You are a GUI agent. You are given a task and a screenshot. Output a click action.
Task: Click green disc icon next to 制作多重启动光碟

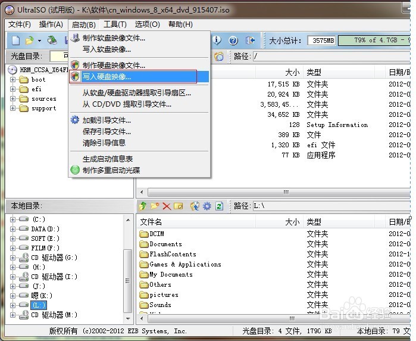[x=75, y=170]
